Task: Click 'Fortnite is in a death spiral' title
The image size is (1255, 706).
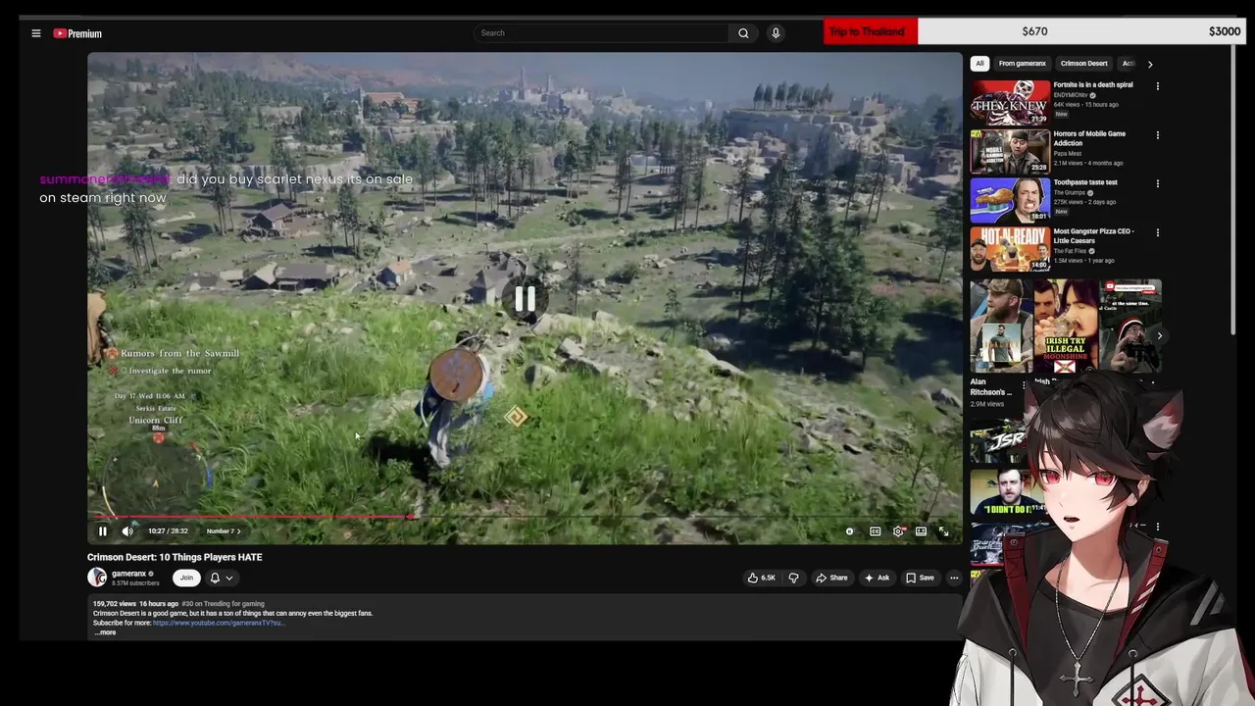Action: (1093, 85)
